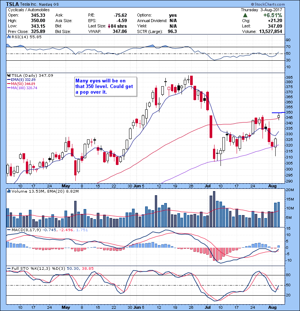The width and height of the screenshot is (300, 311).
Task: Click the Full STO legend line marker
Action: click(9, 268)
